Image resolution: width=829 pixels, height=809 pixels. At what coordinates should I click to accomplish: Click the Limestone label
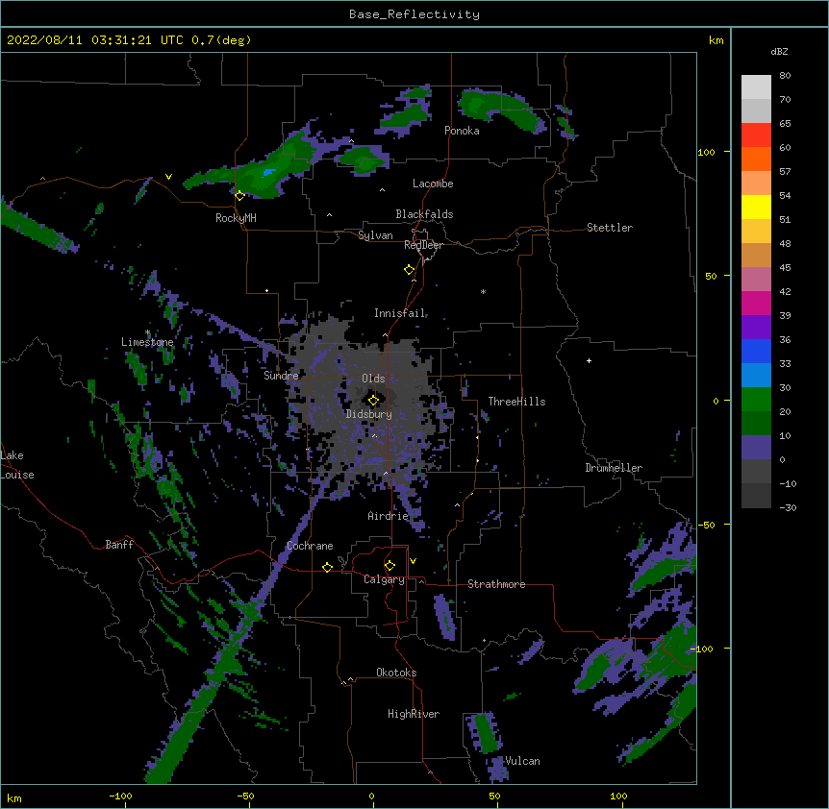(147, 342)
